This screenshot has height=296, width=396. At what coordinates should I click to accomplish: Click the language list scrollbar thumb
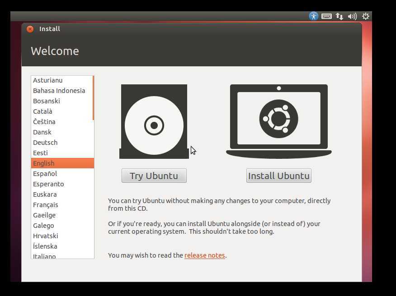pyautogui.click(x=93, y=98)
